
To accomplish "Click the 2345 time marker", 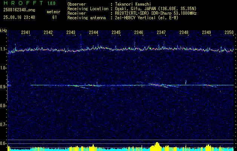I will pos(116,32).
